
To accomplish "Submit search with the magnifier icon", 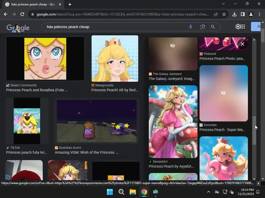I will pyautogui.click(x=213, y=27).
